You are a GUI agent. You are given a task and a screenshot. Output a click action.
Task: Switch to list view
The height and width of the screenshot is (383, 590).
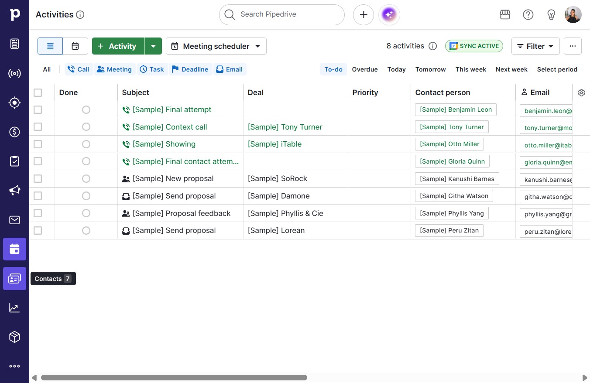pyautogui.click(x=50, y=46)
